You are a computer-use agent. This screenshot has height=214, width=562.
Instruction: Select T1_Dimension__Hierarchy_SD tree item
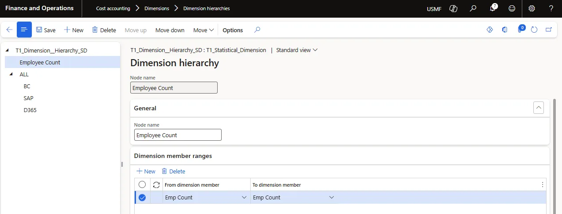point(51,50)
